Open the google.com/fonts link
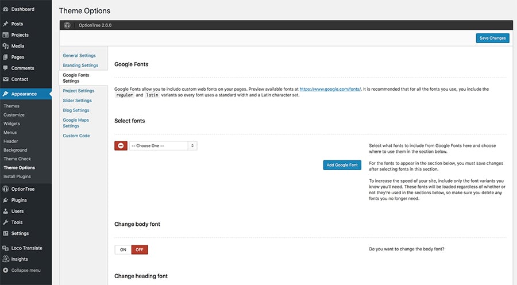The height and width of the screenshot is (285, 517). [330, 89]
